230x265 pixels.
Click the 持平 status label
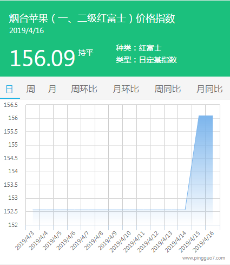click(x=86, y=53)
